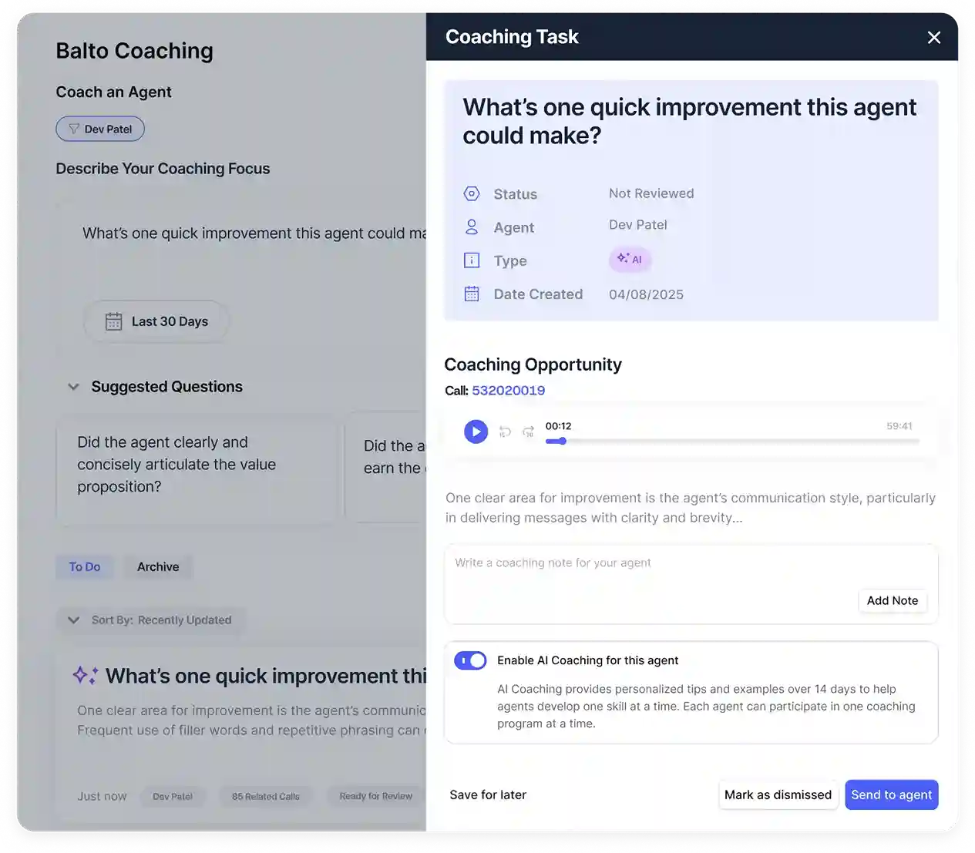Open call 532020019
This screenshot has height=853, width=975.
pyautogui.click(x=509, y=391)
